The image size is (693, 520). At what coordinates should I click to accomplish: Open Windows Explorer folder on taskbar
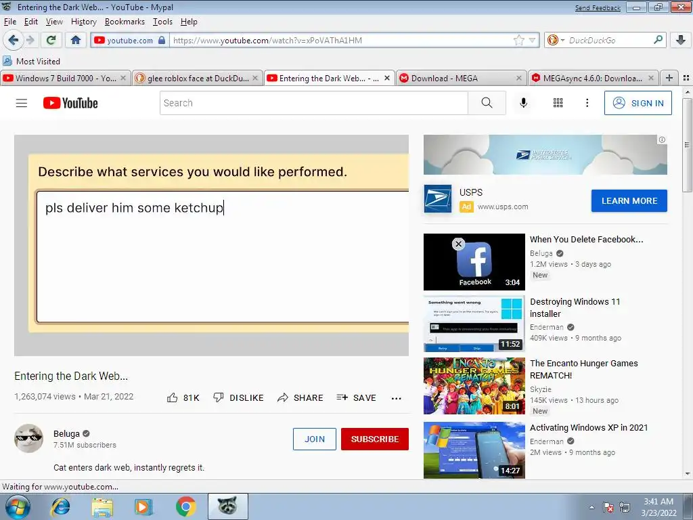pos(103,506)
